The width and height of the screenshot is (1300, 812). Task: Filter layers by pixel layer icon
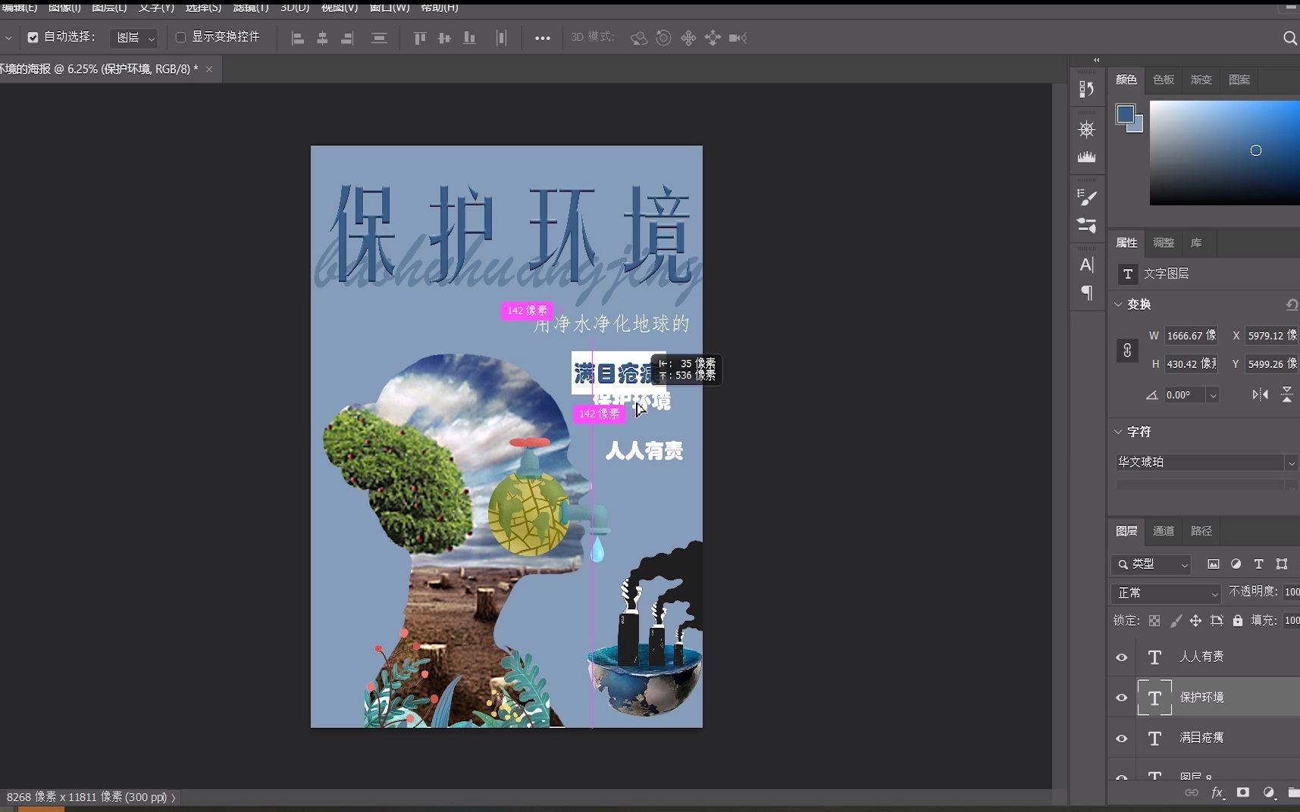(x=1214, y=564)
